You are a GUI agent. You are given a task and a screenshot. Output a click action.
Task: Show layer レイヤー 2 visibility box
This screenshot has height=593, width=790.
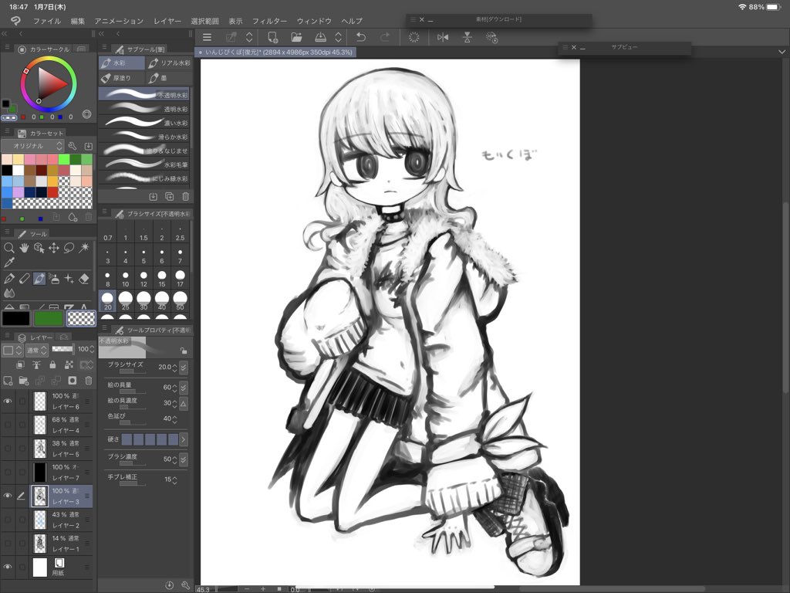pyautogui.click(x=8, y=520)
